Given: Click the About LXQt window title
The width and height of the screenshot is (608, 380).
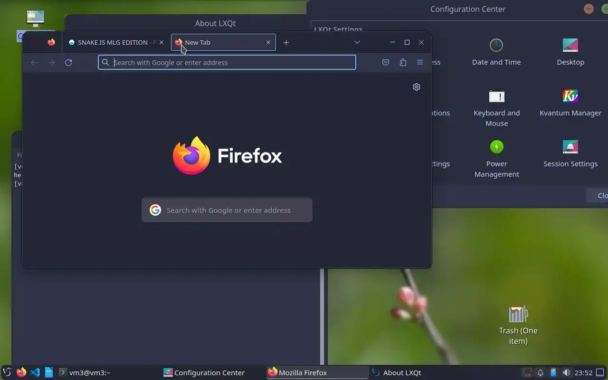Looking at the screenshot, I should [x=215, y=23].
